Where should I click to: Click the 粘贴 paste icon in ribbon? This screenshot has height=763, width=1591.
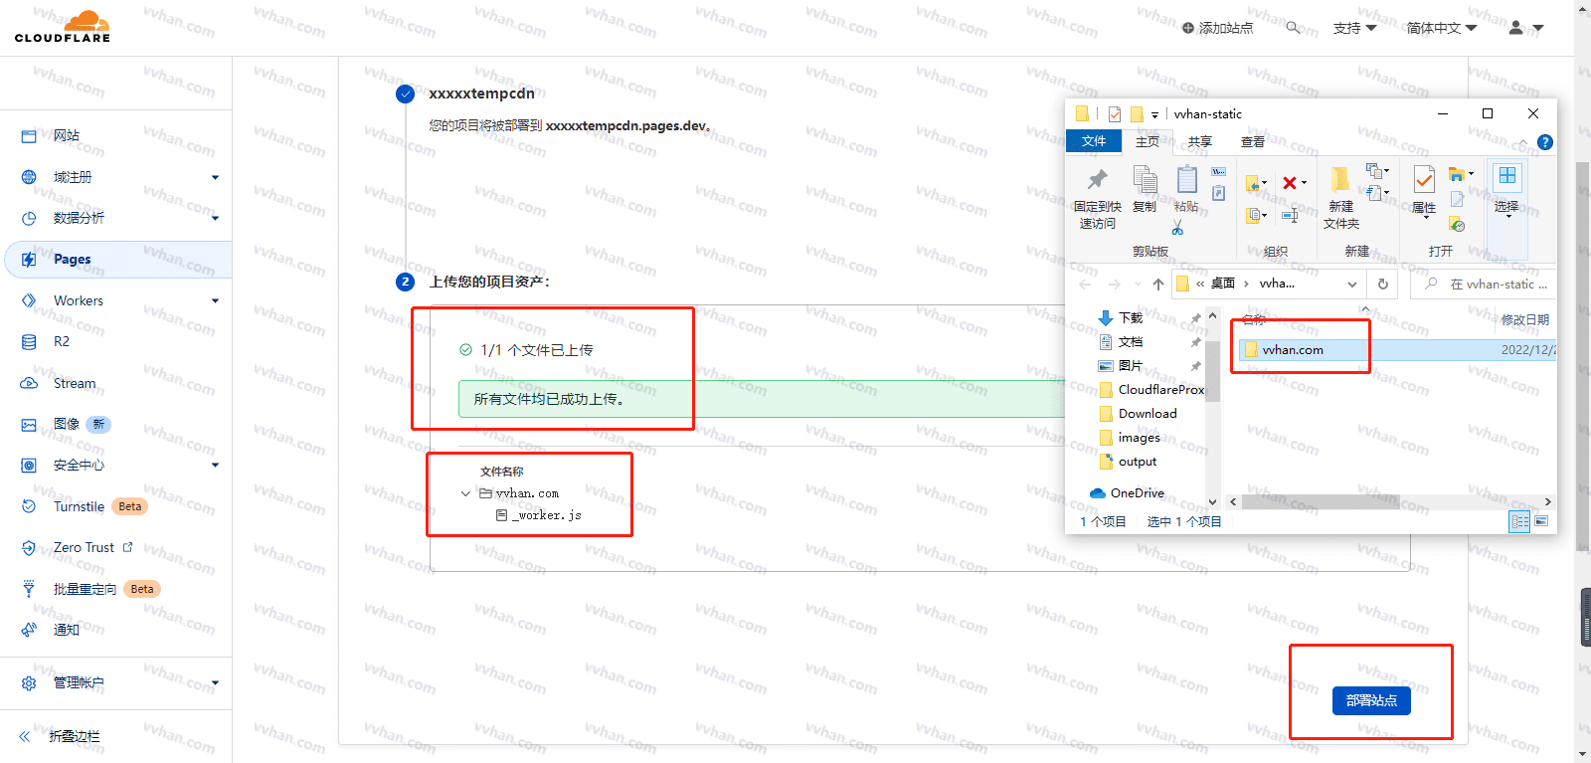click(1186, 179)
